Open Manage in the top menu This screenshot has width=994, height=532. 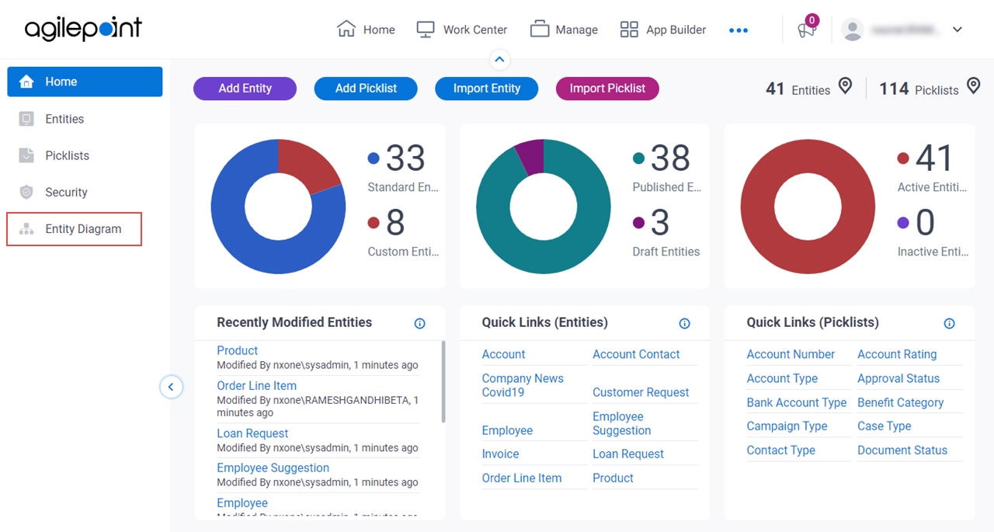[x=564, y=30]
